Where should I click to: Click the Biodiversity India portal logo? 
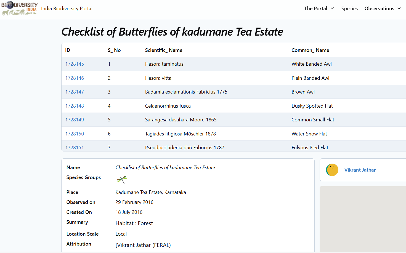[19, 8]
